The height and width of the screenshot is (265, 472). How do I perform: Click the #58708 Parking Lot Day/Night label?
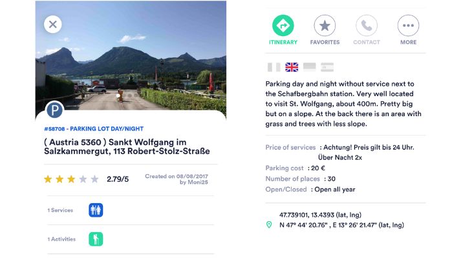pyautogui.click(x=88, y=128)
